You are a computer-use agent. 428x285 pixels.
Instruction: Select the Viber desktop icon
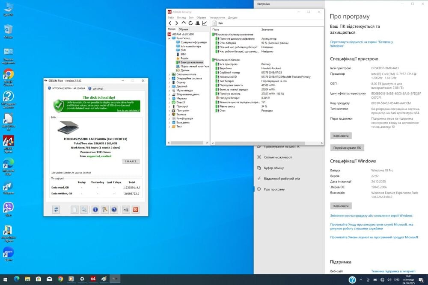9,209
